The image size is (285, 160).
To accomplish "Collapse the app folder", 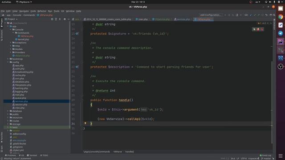I will point(8,26).
